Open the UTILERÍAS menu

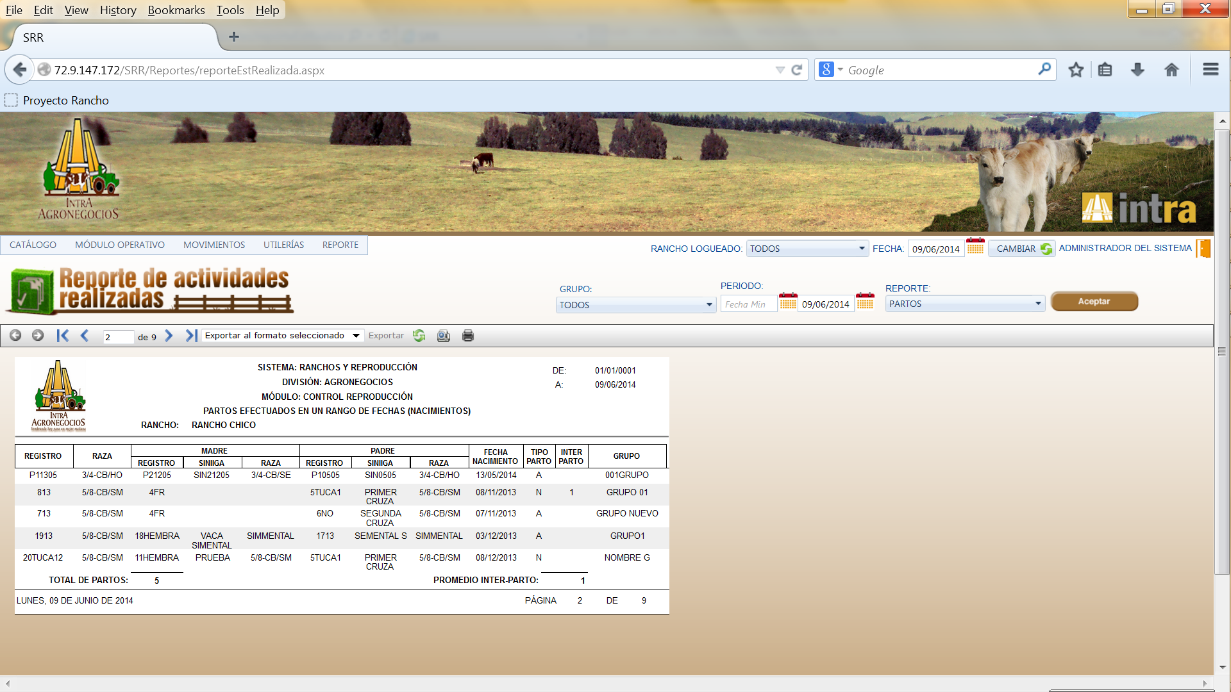283,245
